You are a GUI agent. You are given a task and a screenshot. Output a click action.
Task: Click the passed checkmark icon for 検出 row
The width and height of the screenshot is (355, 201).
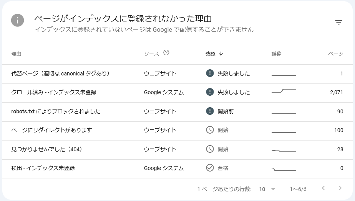pyautogui.click(x=210, y=168)
